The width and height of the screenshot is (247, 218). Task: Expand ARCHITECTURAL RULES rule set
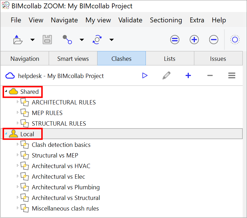pyautogui.click(x=17, y=102)
